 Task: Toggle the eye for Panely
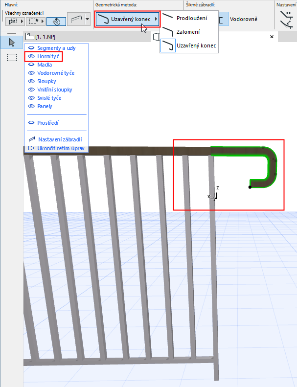click(31, 106)
